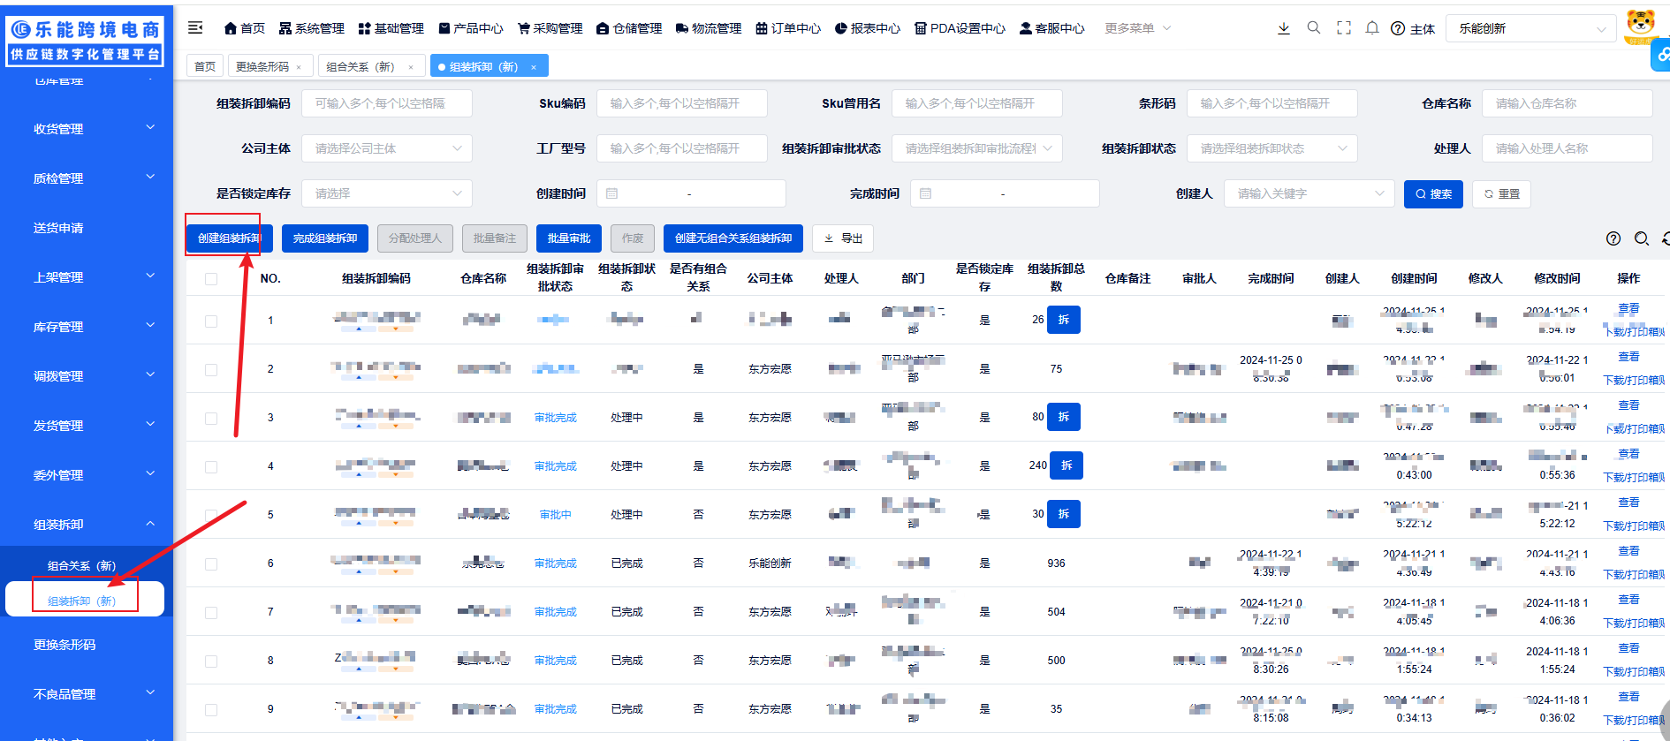Select the checkbox for row 3
Viewport: 1670px width, 741px height.
211,419
